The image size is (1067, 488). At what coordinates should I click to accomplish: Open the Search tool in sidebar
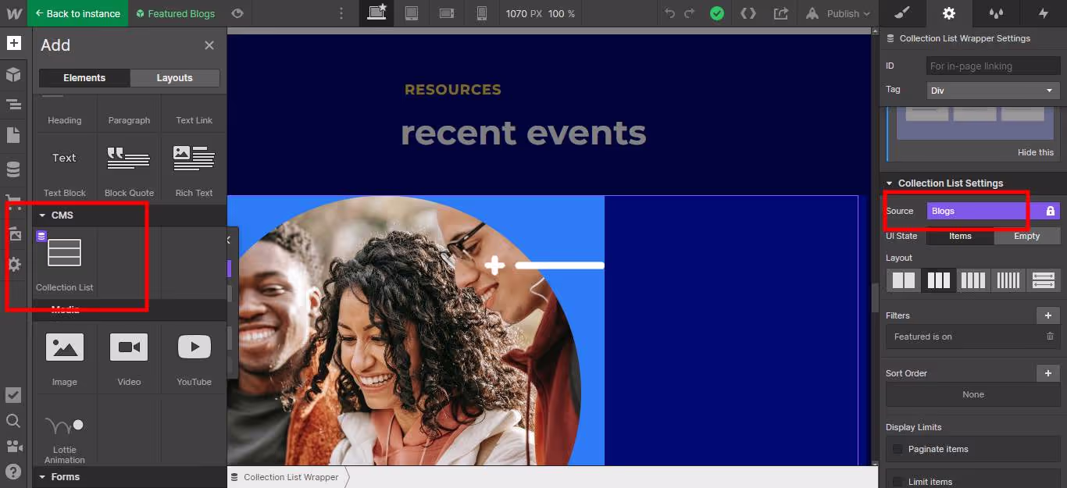(13, 421)
